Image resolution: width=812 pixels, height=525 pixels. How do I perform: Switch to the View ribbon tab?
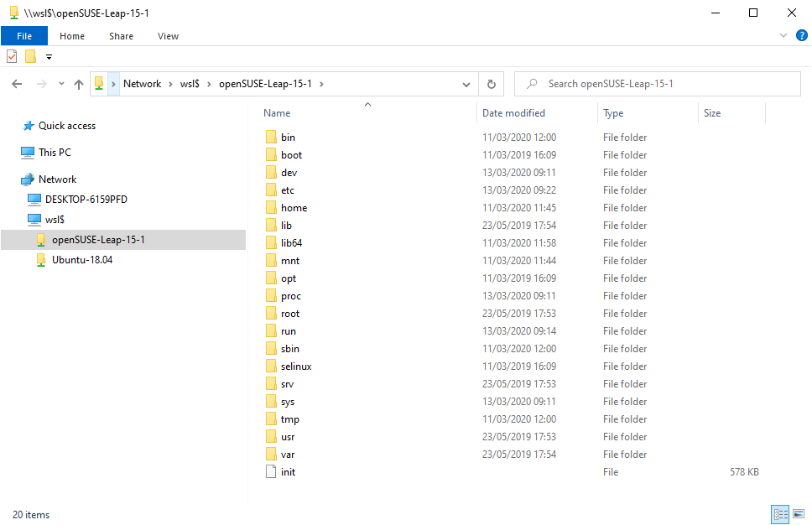[168, 36]
